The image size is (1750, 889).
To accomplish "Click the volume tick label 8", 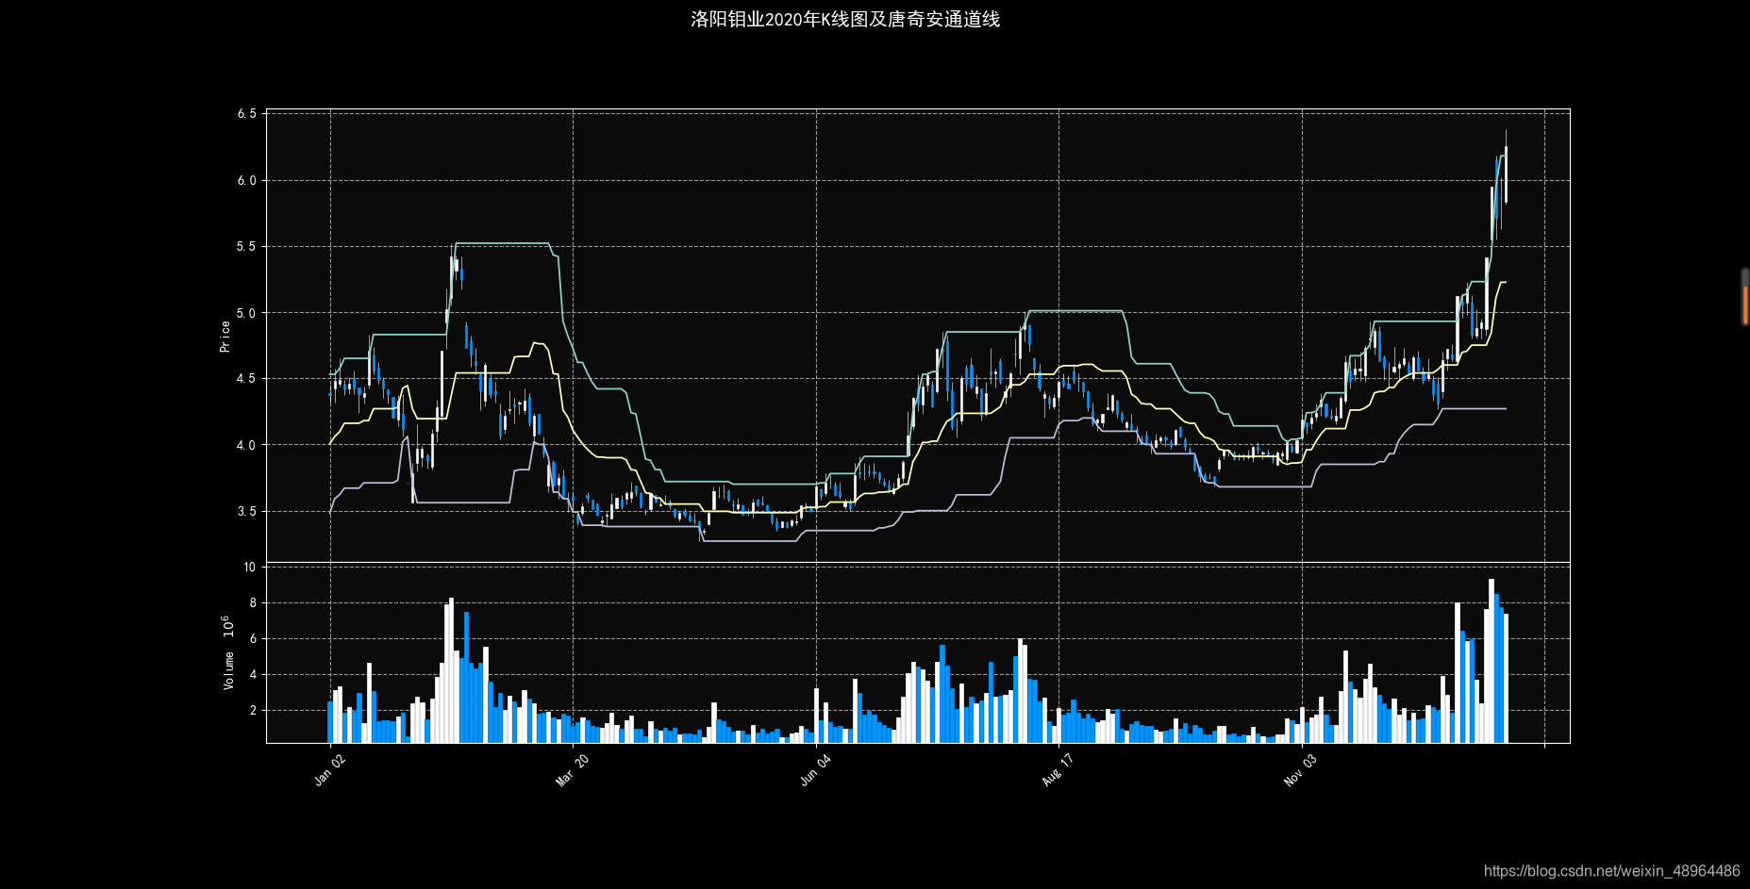I will pyautogui.click(x=253, y=603).
